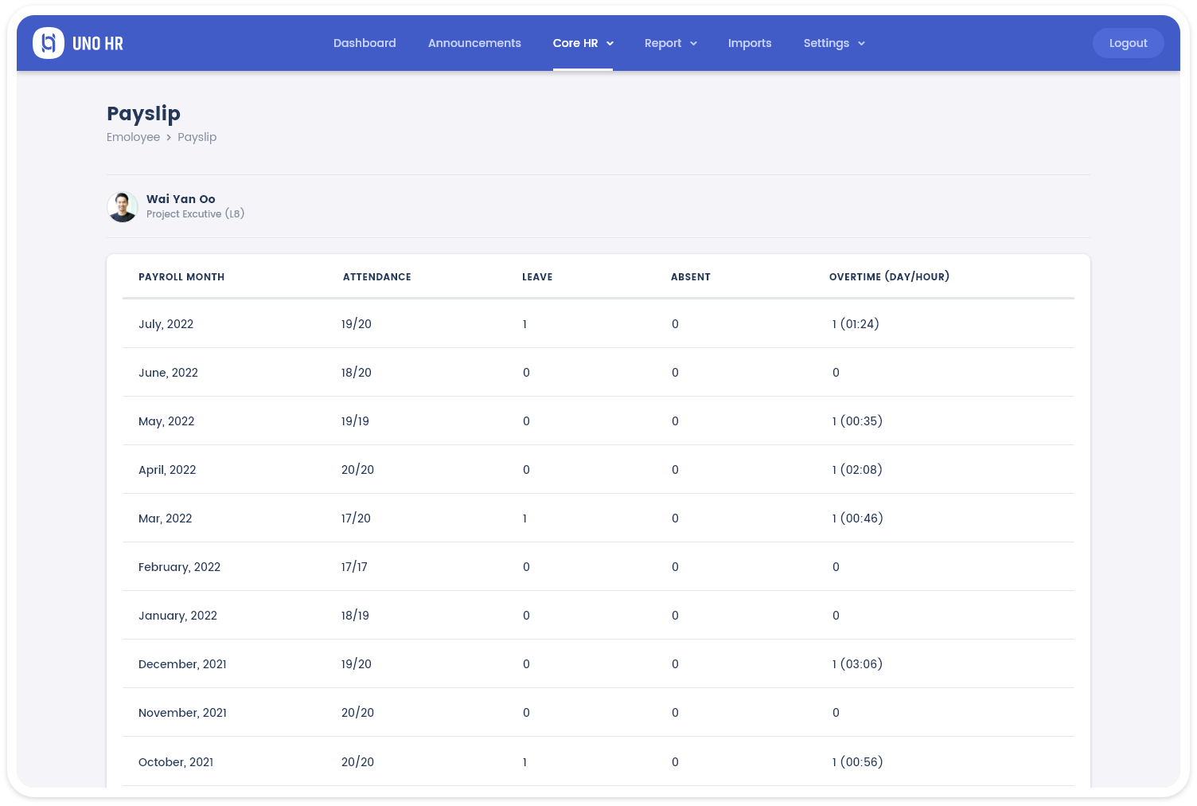Open the Announcements page
This screenshot has height=806, width=1197.
(474, 43)
